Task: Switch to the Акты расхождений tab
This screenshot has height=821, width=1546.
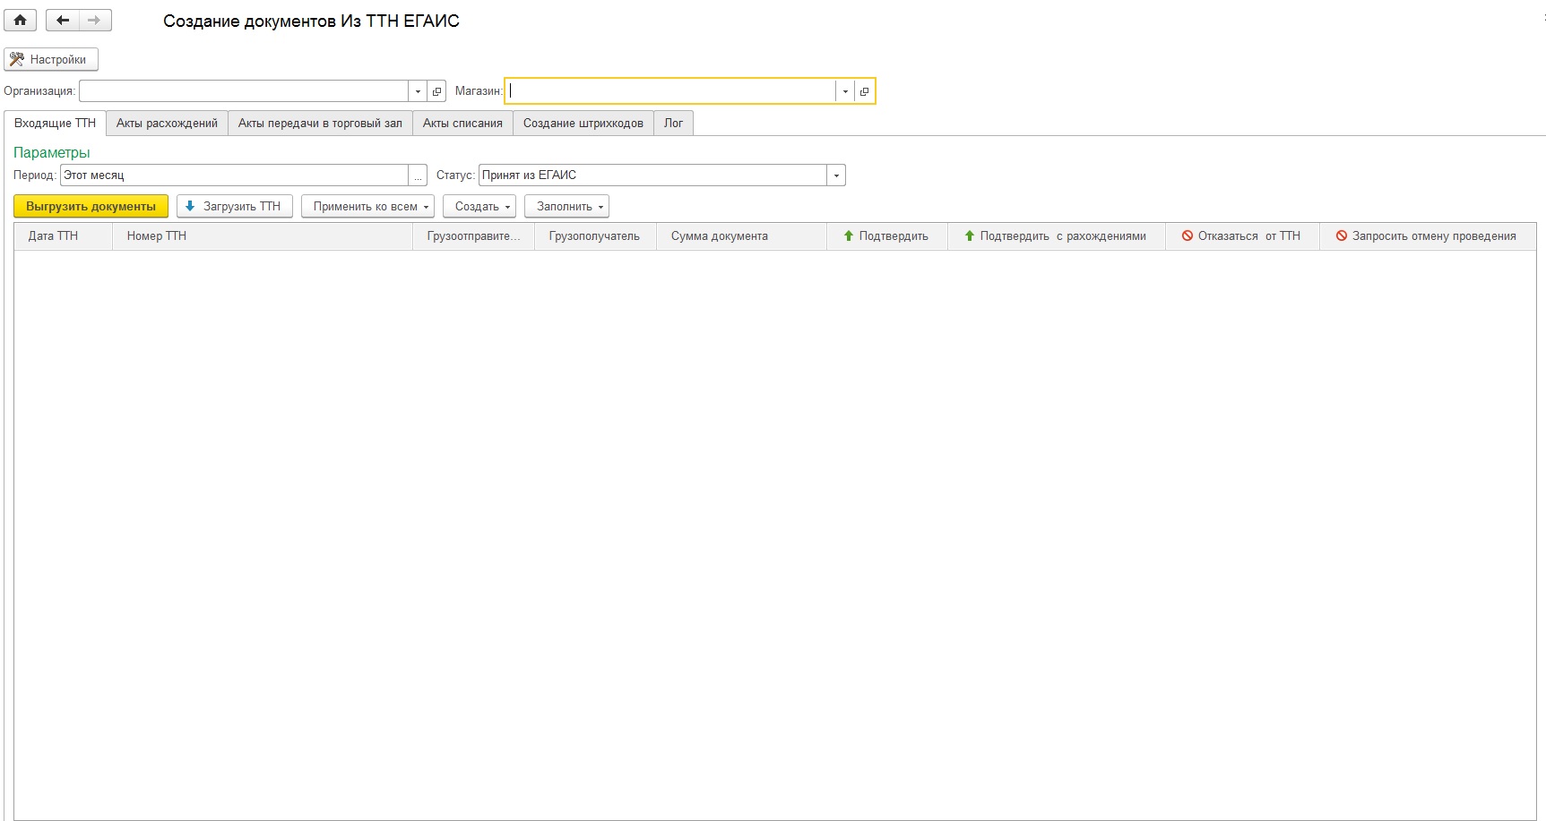Action: click(167, 124)
